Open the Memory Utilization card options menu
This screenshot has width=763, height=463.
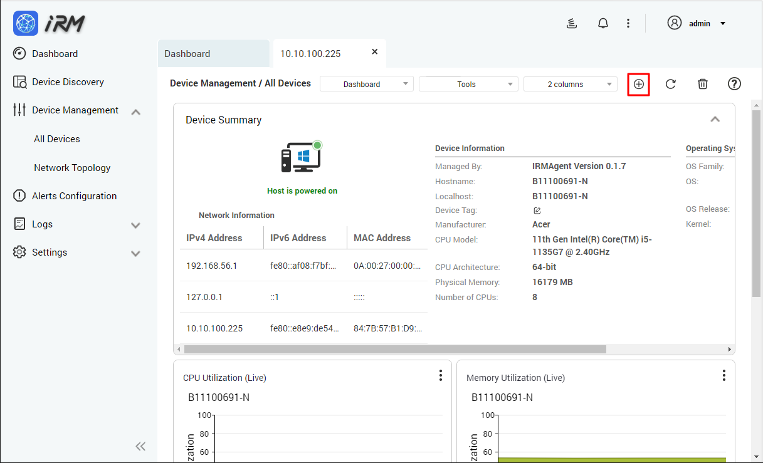click(724, 375)
